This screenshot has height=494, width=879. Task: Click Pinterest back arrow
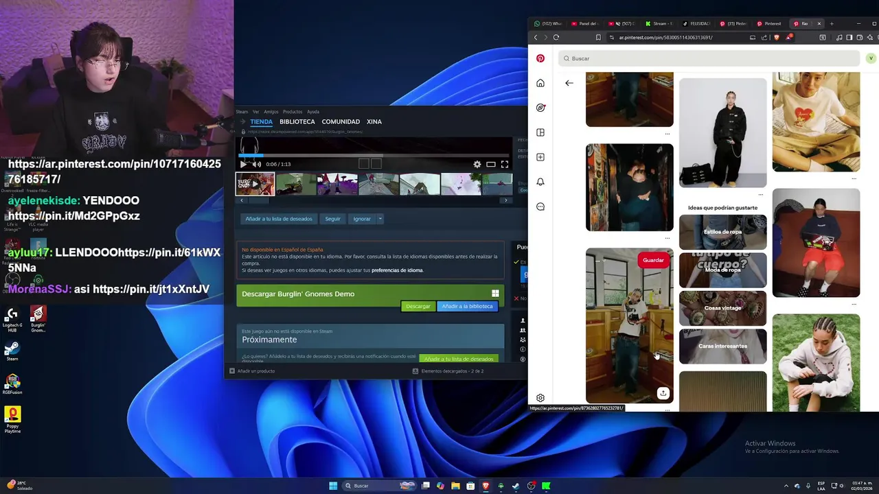569,83
